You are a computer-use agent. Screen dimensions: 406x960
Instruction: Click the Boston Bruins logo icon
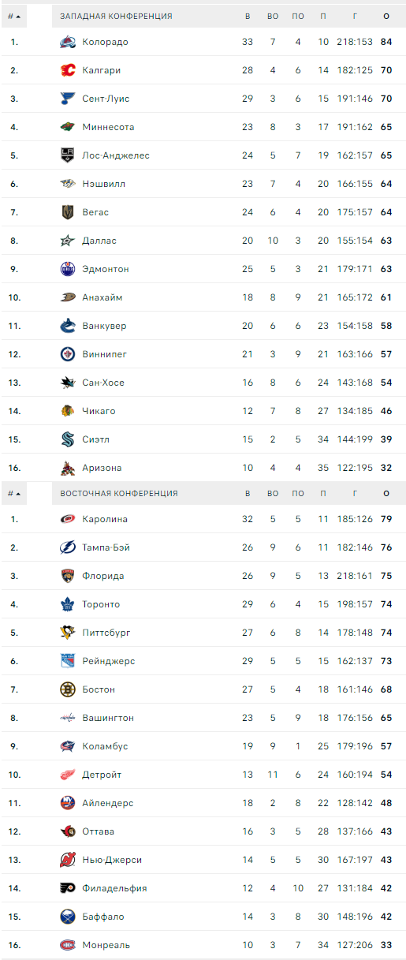pyautogui.click(x=68, y=689)
